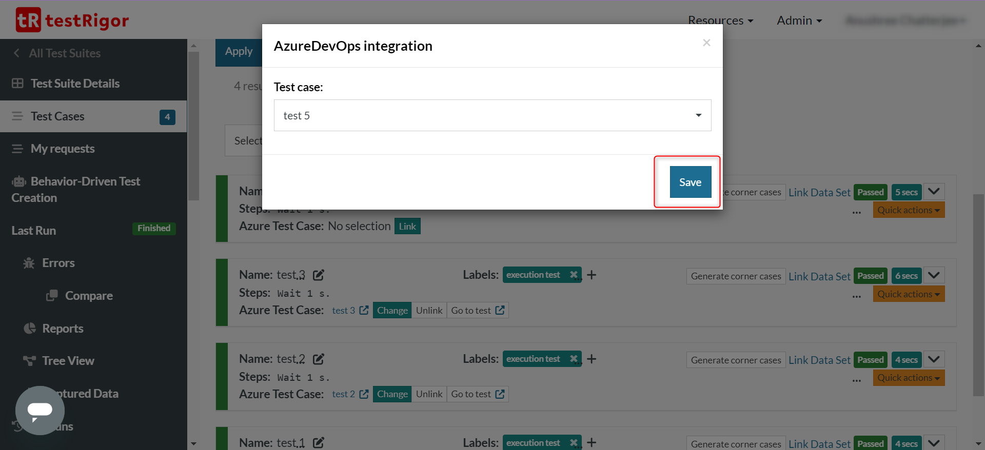Open Quick actions dropdown for test 2

(x=908, y=378)
